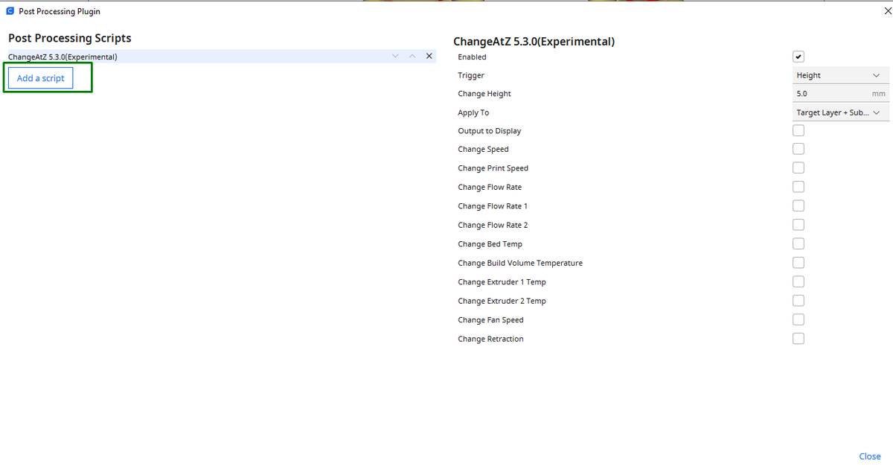The image size is (893, 475).
Task: Uncheck the Enabled checkbox
Action: [x=798, y=57]
